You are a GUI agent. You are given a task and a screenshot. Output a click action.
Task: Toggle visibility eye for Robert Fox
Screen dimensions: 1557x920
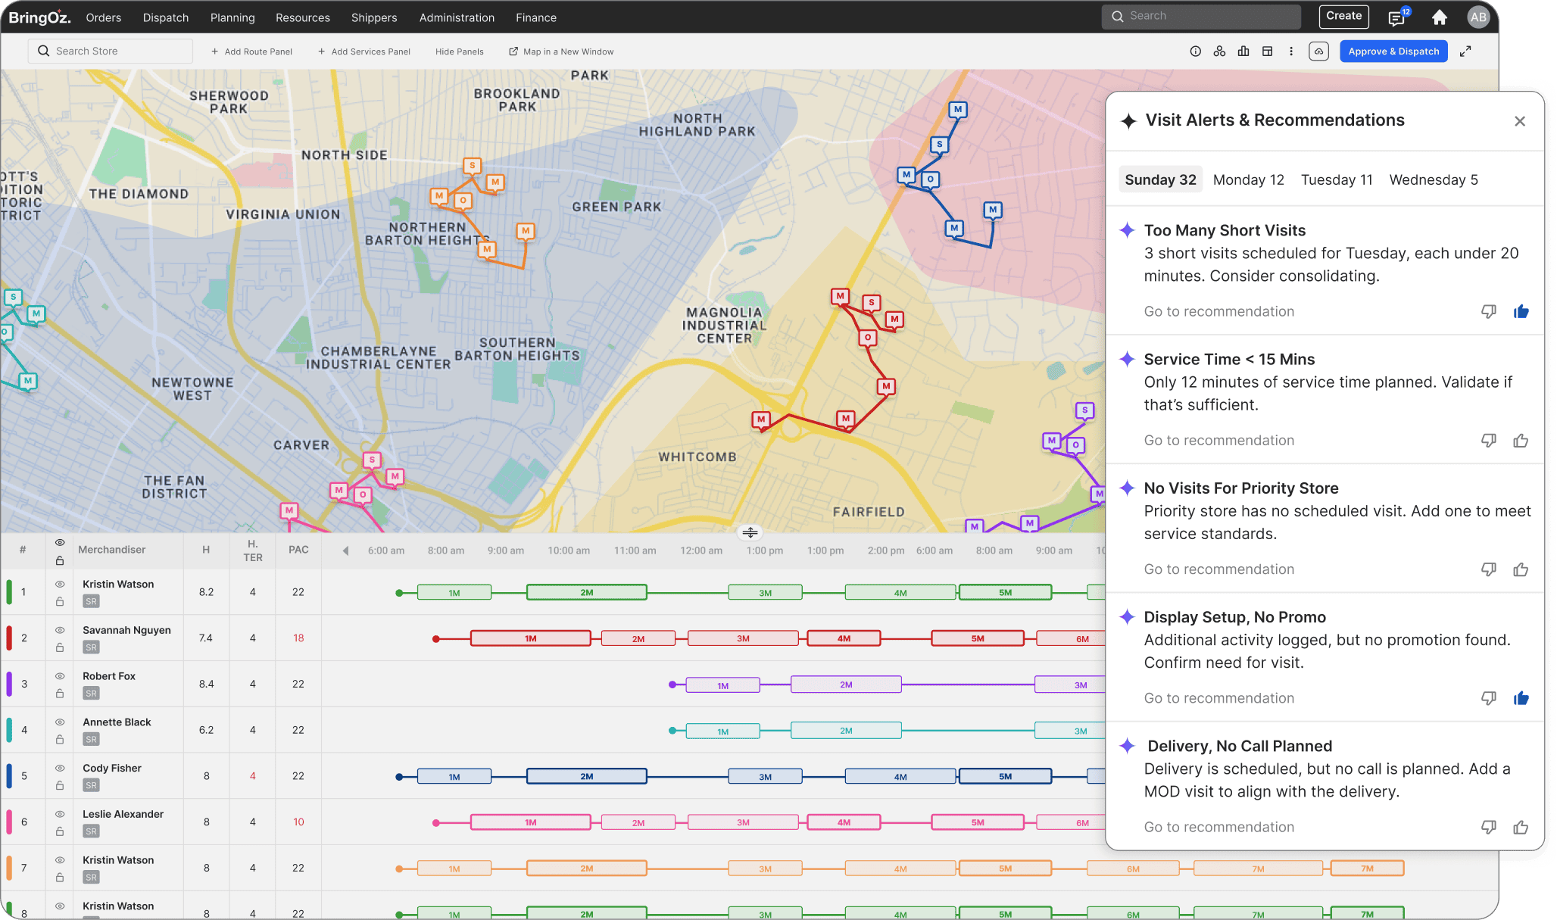(60, 676)
